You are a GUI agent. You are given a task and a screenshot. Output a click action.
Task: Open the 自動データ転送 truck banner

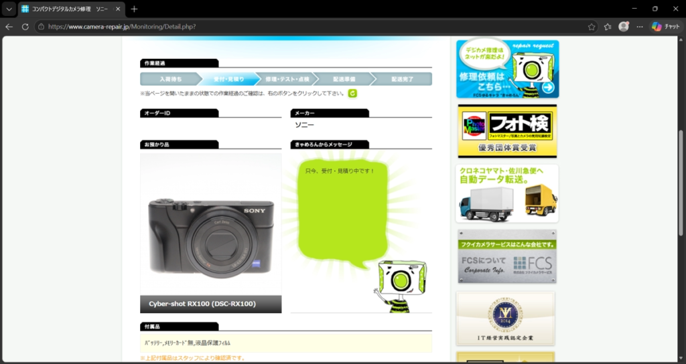pyautogui.click(x=507, y=193)
